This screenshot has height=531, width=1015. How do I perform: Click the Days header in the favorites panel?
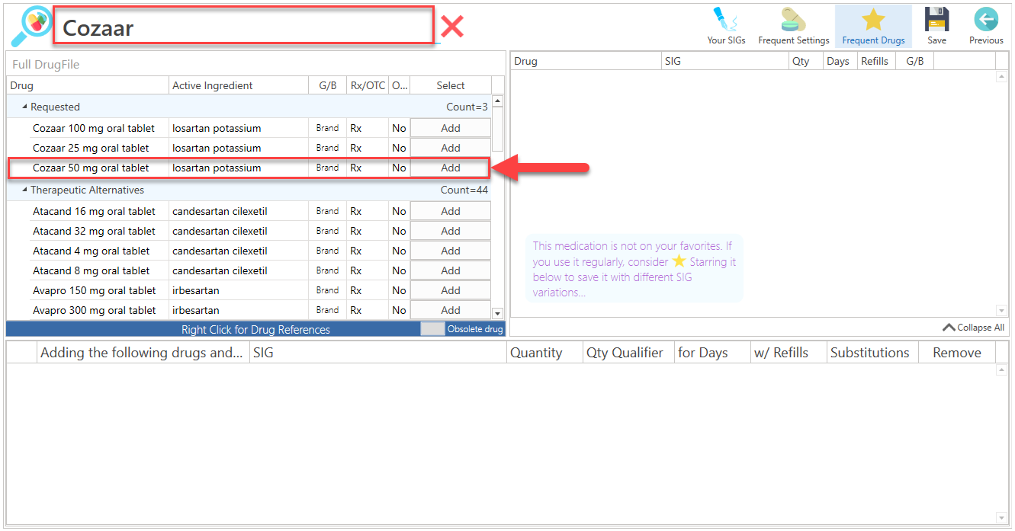(840, 61)
